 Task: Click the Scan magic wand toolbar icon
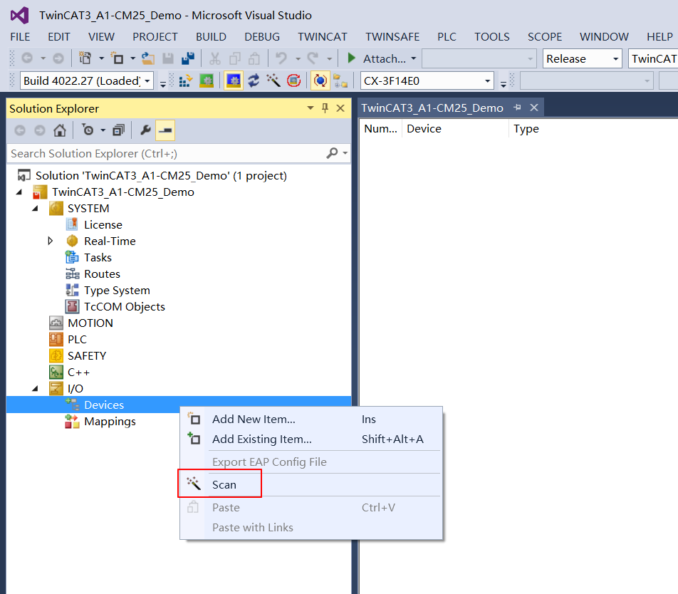point(273,80)
